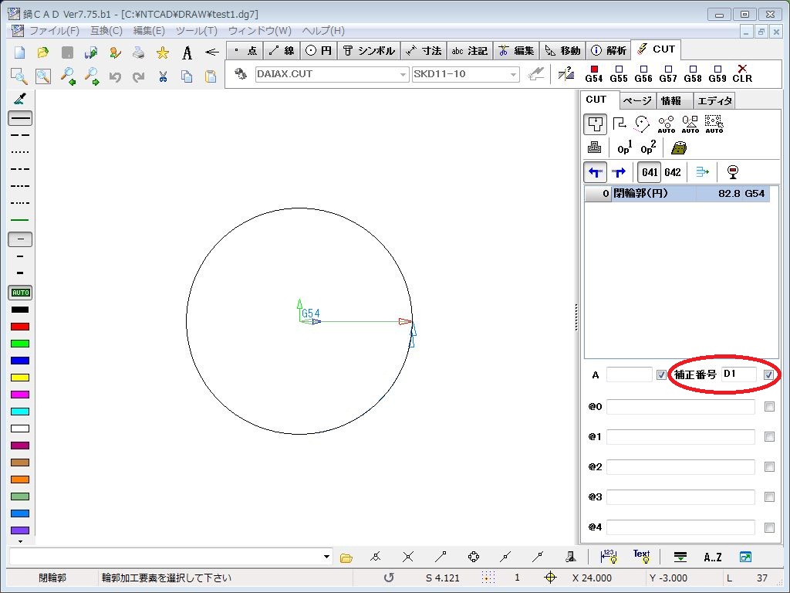
Task: Click the bottom toolbar folder icon
Action: (346, 557)
